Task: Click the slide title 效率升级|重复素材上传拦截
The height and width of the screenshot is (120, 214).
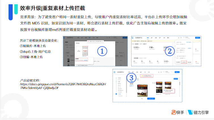Action: pos(52,8)
